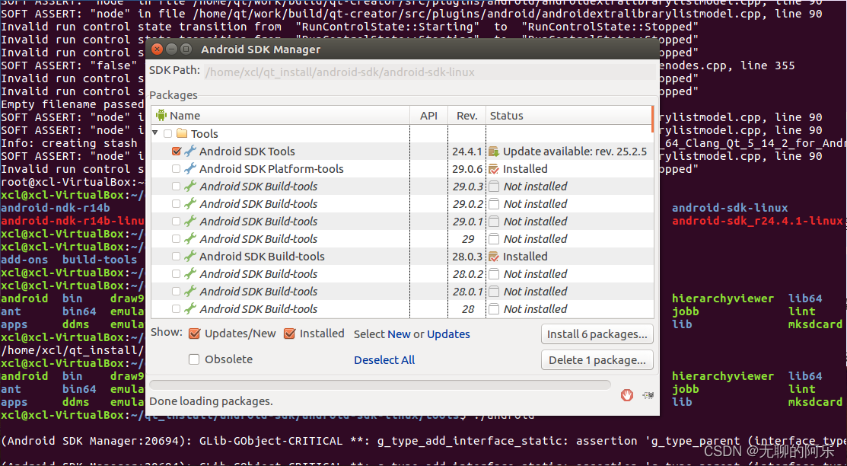
Task: Click installed status icon on Build-tools 28.0.3
Action: (494, 257)
